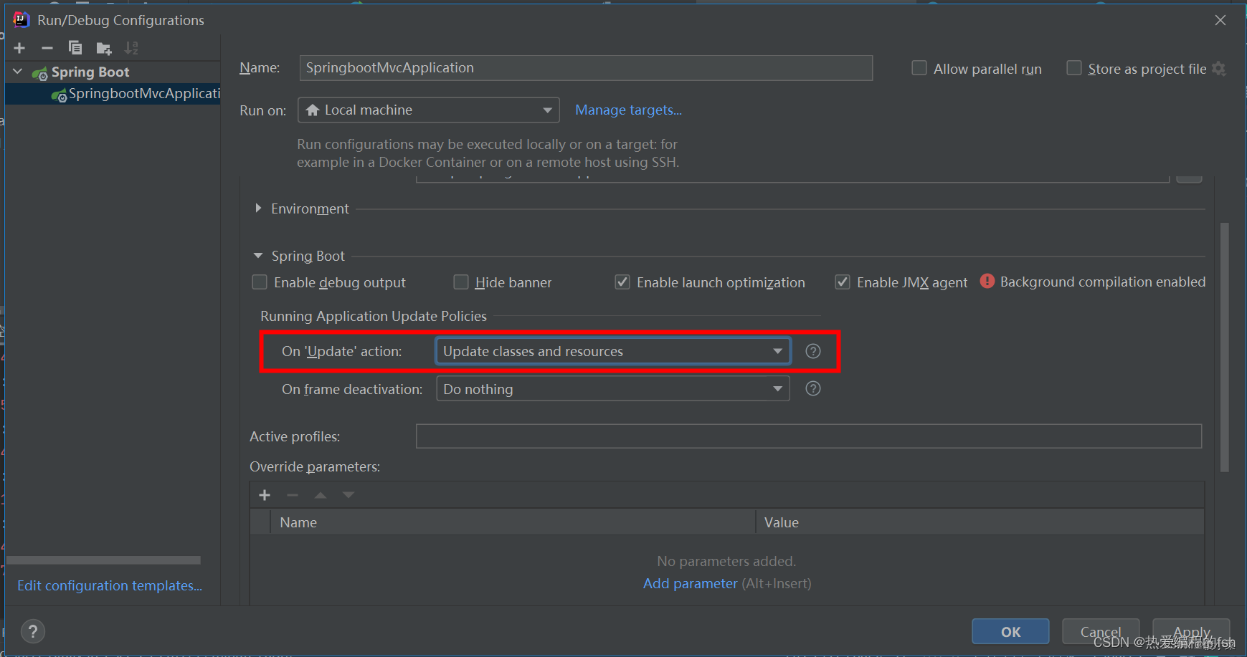Open the On 'Update' action dropdown
This screenshot has height=657, width=1247.
point(613,351)
